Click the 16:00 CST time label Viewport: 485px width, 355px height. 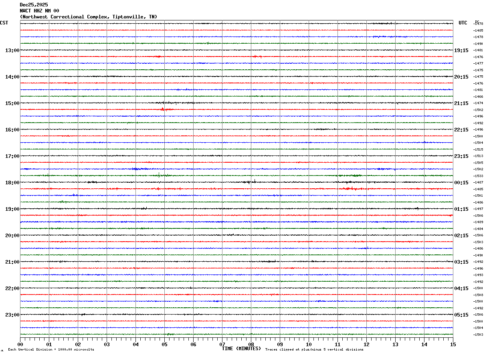[12, 130]
